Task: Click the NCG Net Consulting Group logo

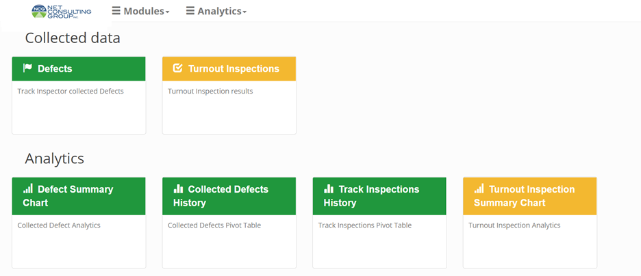Action: 62,12
